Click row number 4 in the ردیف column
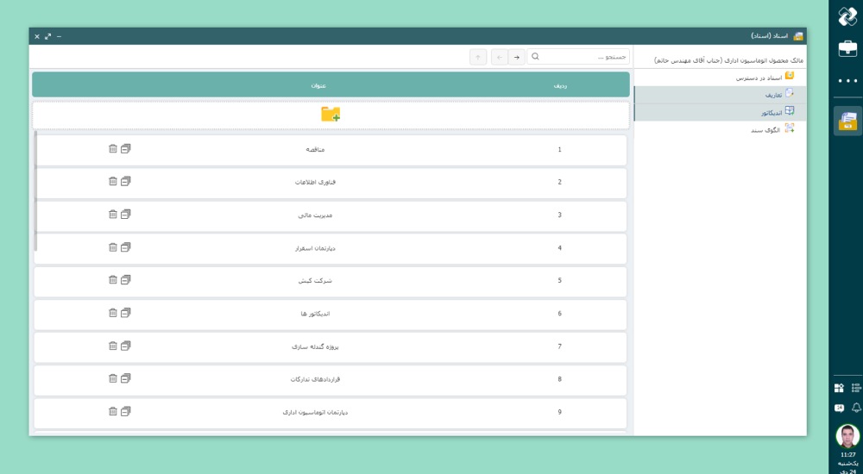This screenshot has width=863, height=474. pyautogui.click(x=560, y=248)
